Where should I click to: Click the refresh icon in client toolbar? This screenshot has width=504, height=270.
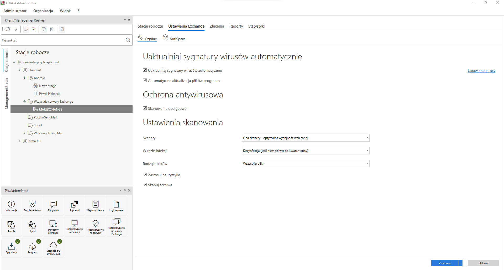coord(8,29)
